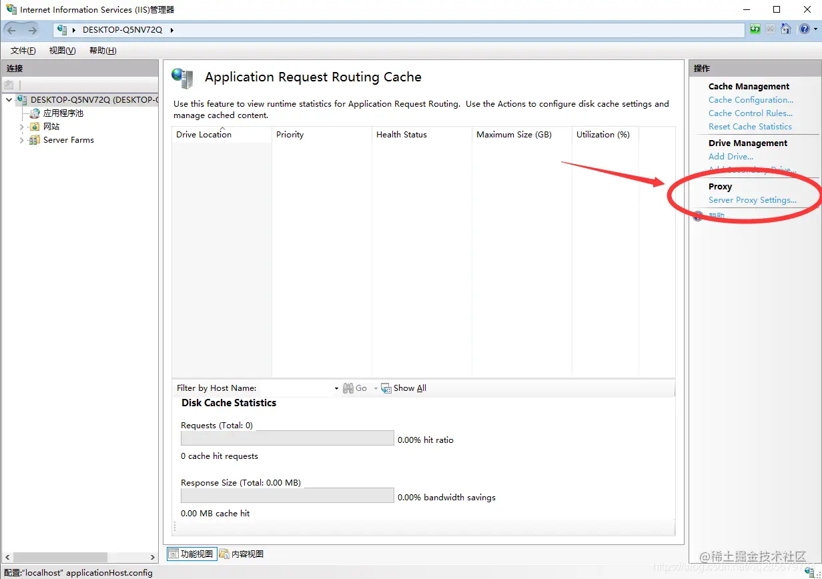The height and width of the screenshot is (579, 822).
Task: Expand the 网站 tree node
Action: tap(21, 127)
